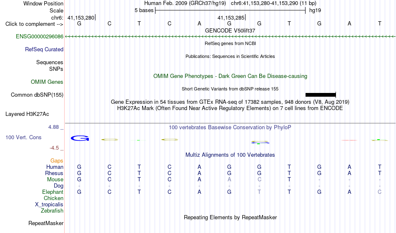The image size is (396, 233).
Task: Click the green gene arrow line
Action: tap(230, 37)
